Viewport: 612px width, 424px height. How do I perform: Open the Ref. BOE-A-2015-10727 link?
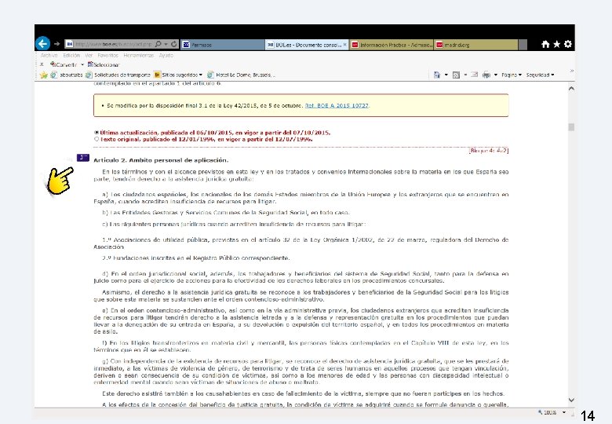pos(337,105)
